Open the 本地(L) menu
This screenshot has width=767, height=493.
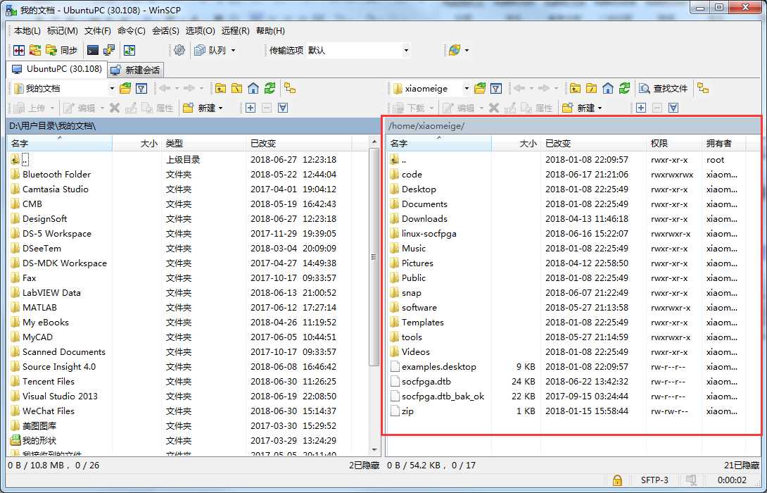(x=27, y=31)
